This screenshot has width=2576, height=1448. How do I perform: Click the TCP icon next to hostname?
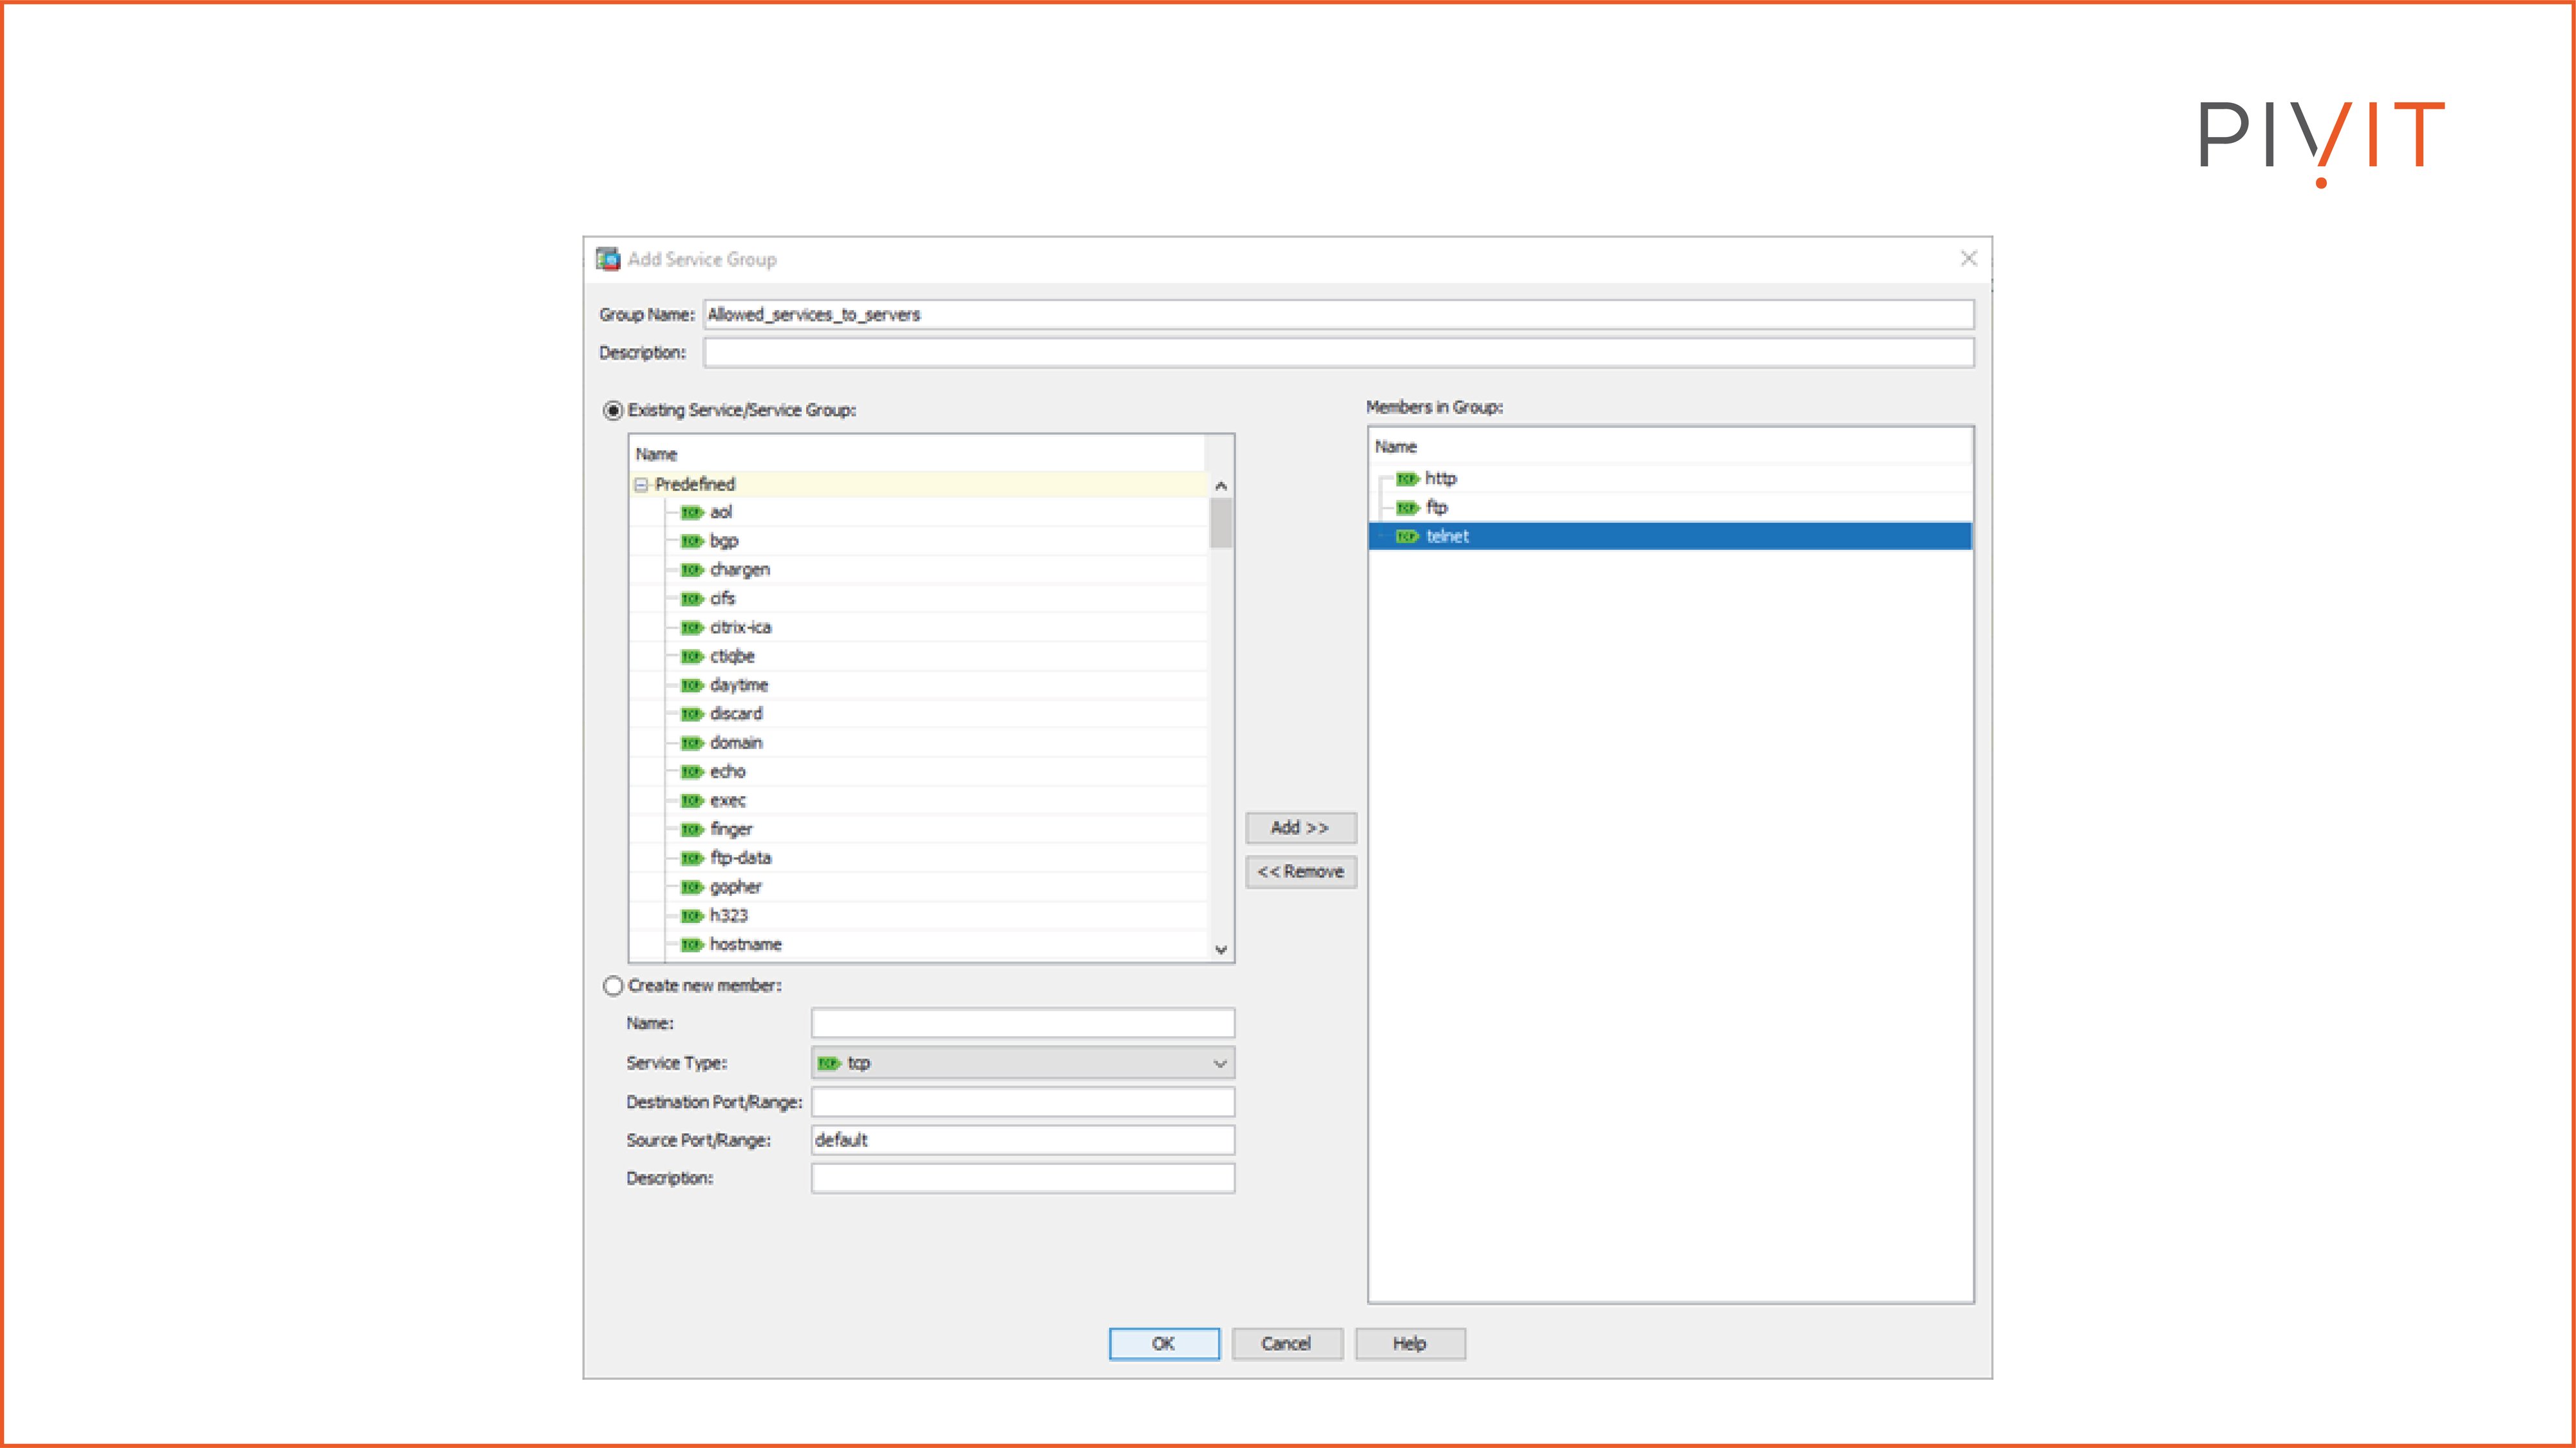tap(691, 945)
